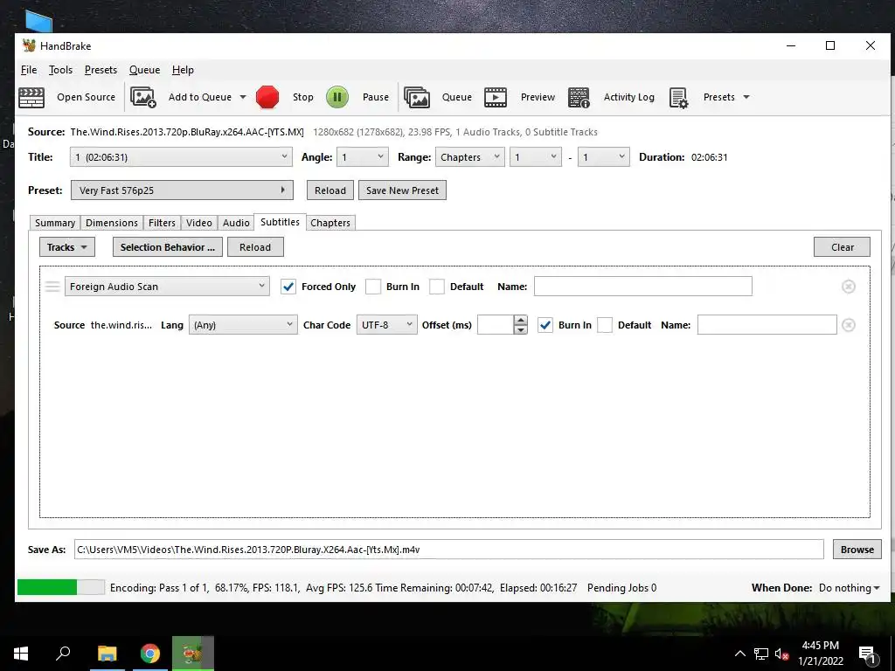Toggle the Forced Only checkbox
895x671 pixels.
coord(288,287)
